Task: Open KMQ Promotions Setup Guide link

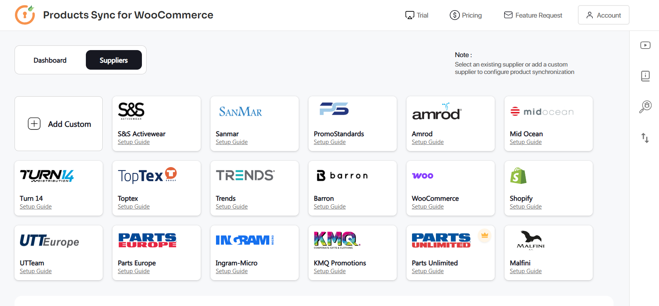Action: [330, 271]
